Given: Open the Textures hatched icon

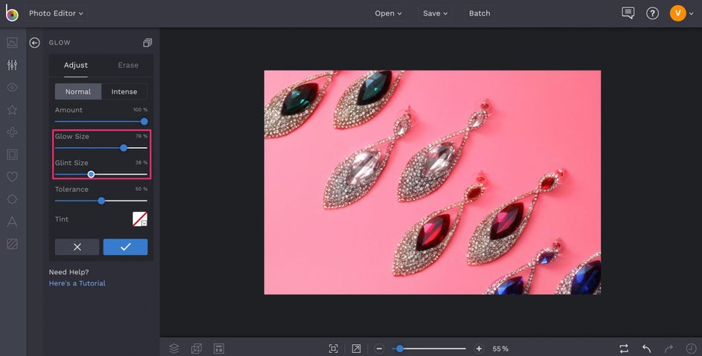Looking at the screenshot, I should pyautogui.click(x=12, y=244).
